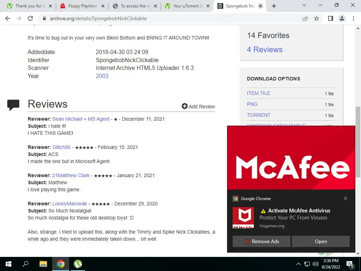
Task: Share this page using the share icon
Action: tap(305, 18)
